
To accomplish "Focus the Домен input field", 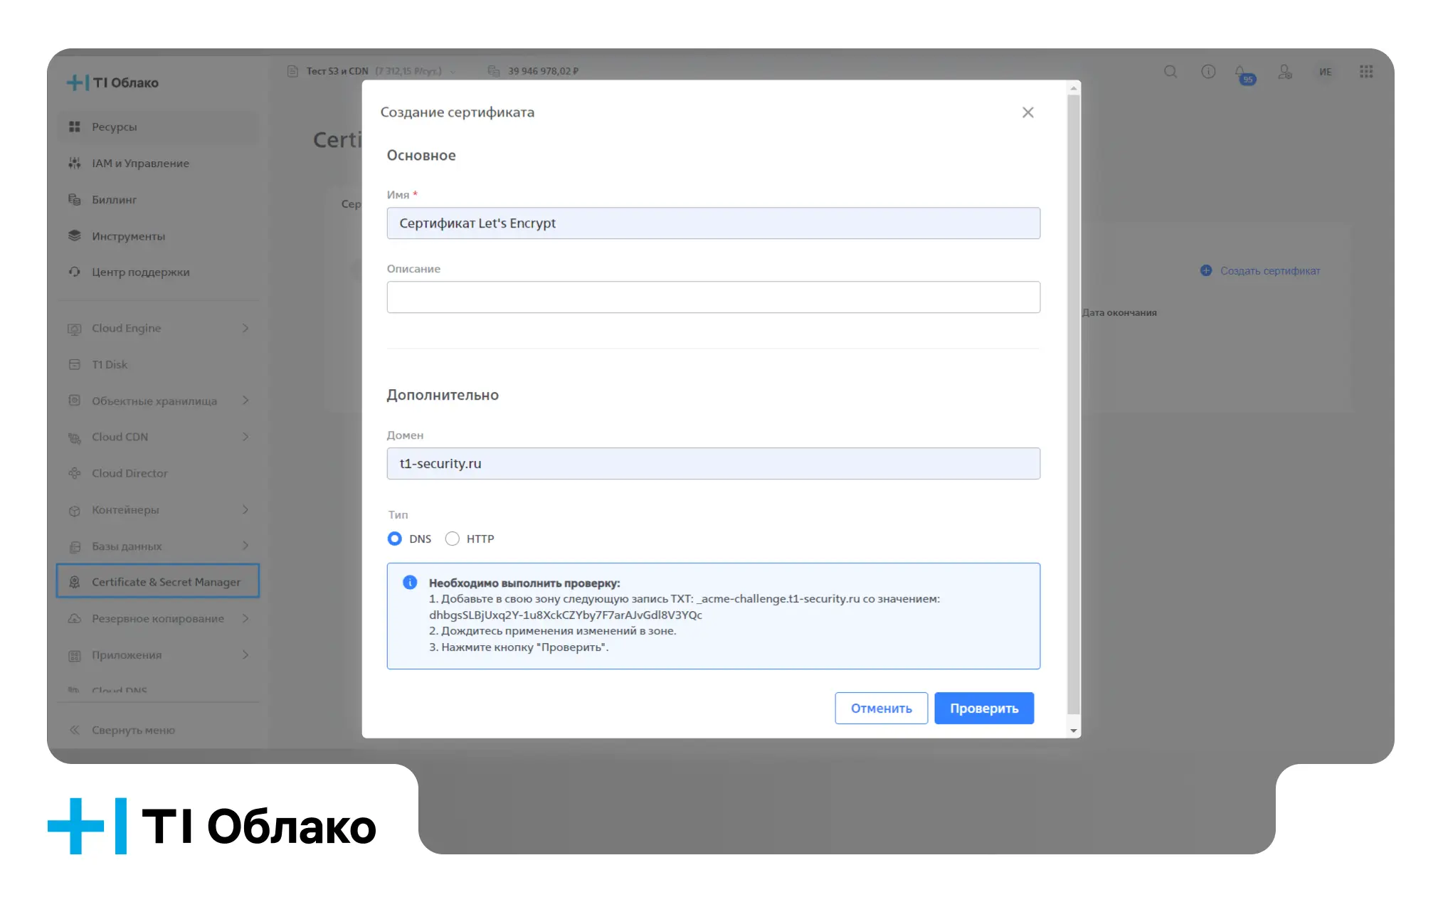I will 713,464.
